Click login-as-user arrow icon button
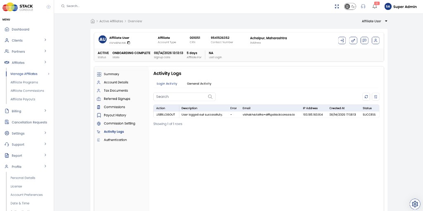Image resolution: width=423 pixels, height=211 pixels. [342, 40]
